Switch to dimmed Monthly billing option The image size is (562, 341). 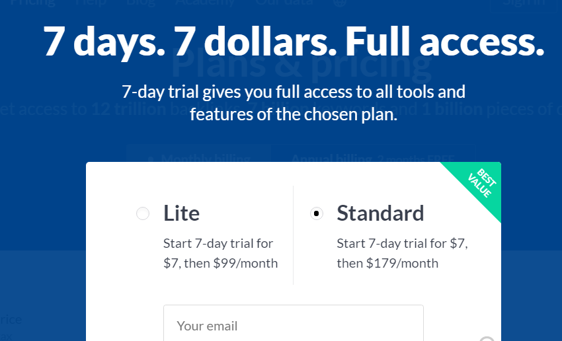click(x=198, y=157)
